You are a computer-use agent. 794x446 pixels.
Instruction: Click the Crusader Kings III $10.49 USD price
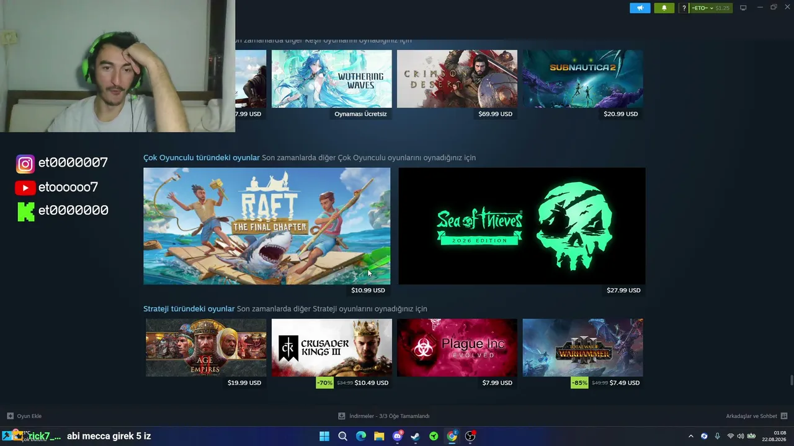tap(372, 383)
